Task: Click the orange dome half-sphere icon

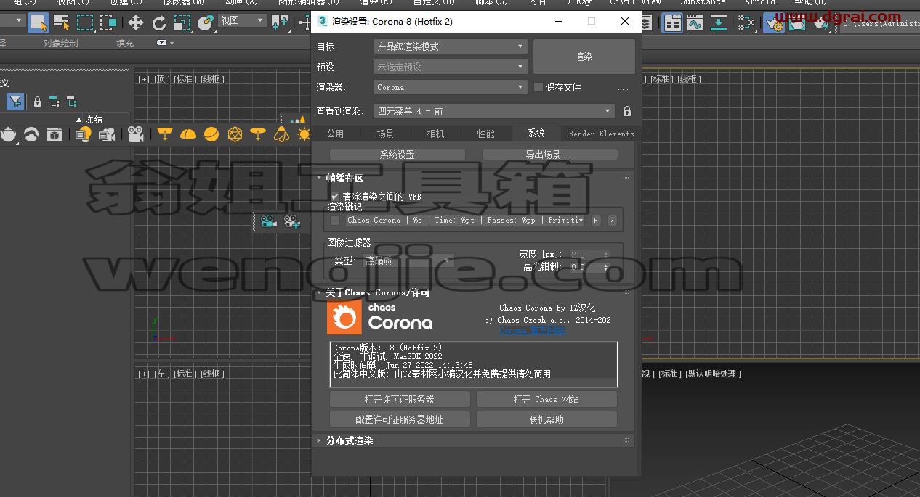Action: pos(188,134)
